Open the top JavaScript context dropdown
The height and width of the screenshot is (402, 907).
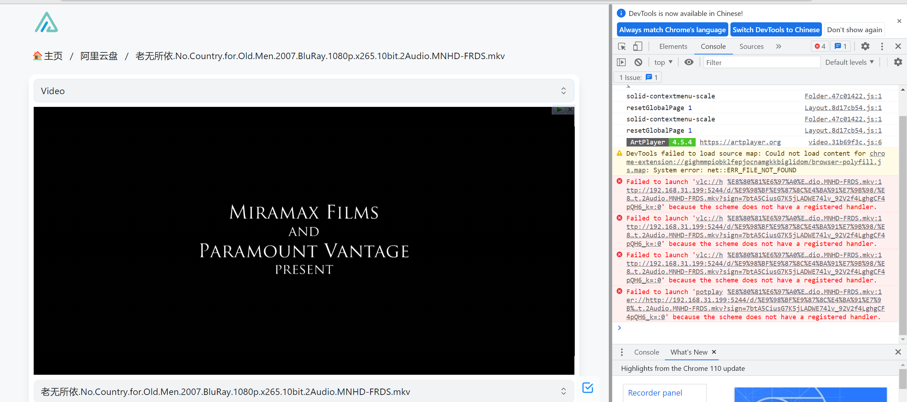click(x=663, y=62)
